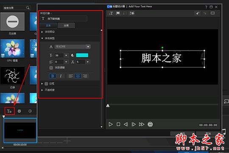Undo the last change in title designer
The width and height of the screenshot is (229, 153).
(198, 13)
